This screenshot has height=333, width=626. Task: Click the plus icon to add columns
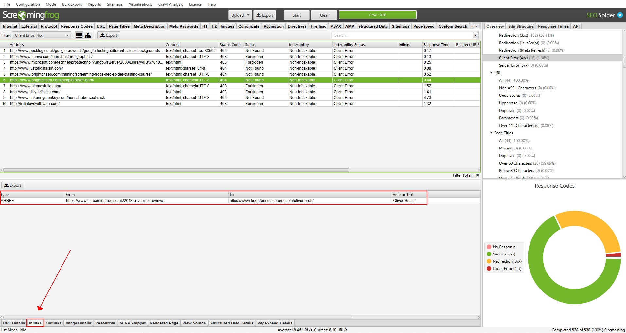point(478,44)
